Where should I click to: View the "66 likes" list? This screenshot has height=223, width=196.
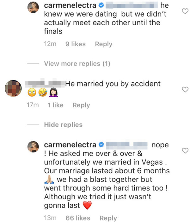(78, 218)
